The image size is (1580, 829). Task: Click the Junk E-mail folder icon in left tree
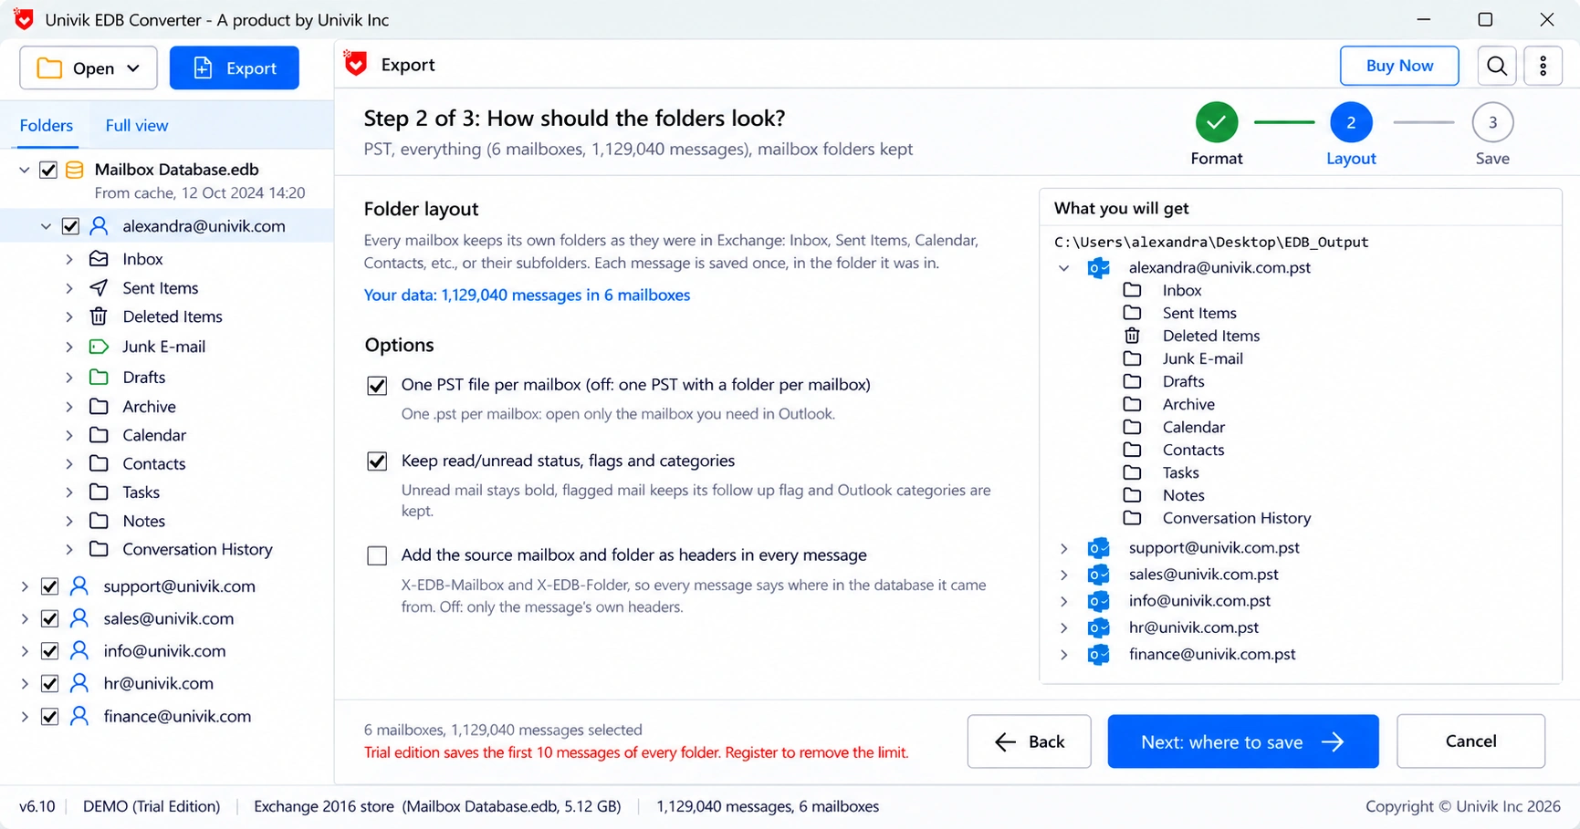[x=99, y=347]
